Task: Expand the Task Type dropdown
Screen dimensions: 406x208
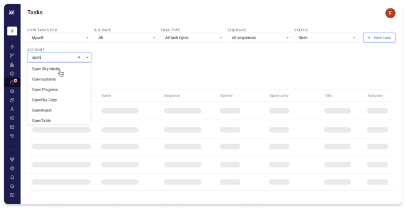Action: [193, 38]
